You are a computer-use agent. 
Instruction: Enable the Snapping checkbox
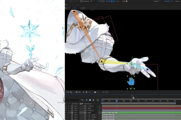pos(81,1)
